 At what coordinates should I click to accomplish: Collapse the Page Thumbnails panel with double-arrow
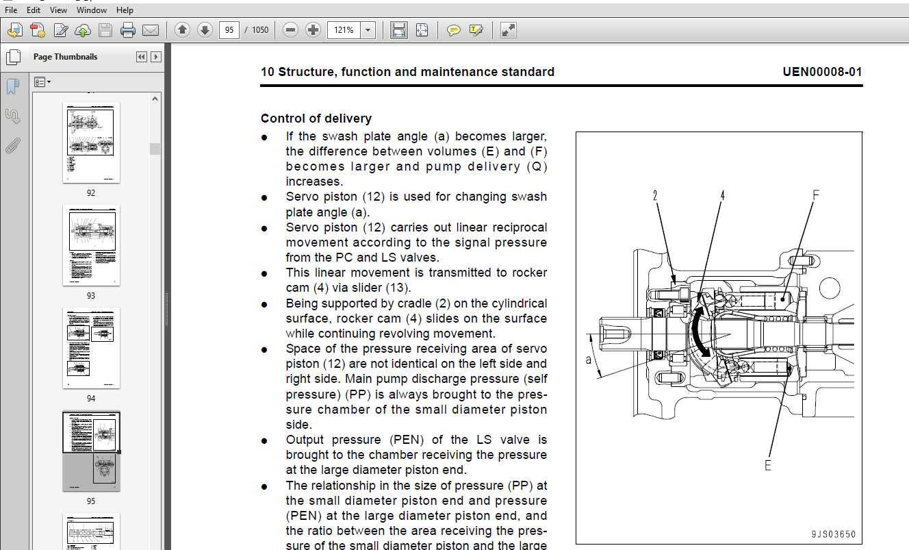(141, 57)
